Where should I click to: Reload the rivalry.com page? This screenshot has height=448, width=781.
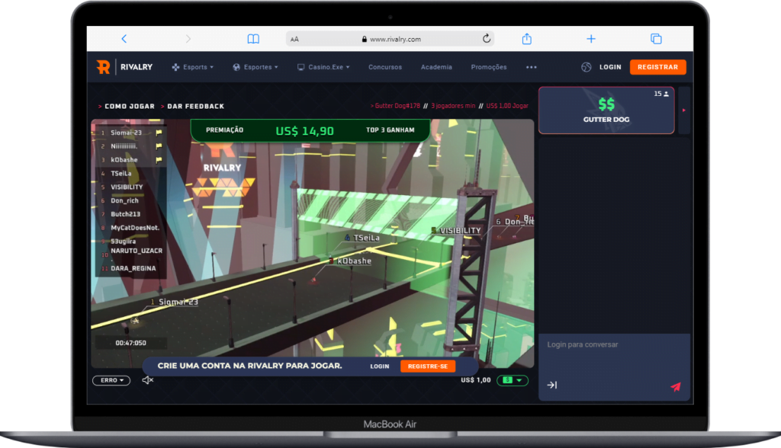pyautogui.click(x=487, y=38)
